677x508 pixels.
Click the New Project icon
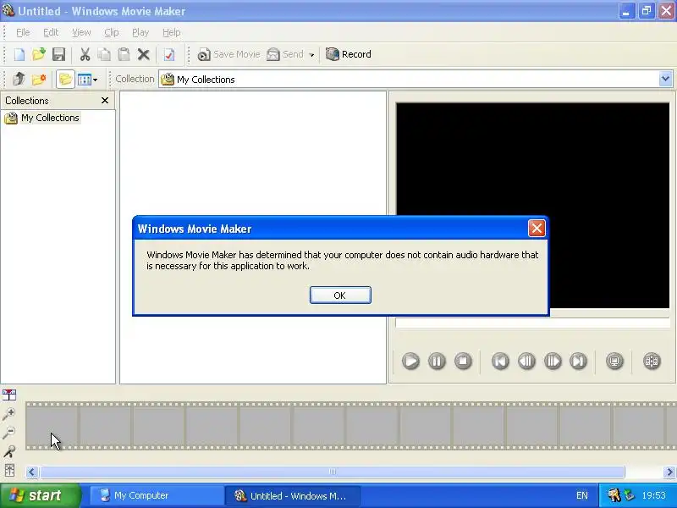click(19, 54)
